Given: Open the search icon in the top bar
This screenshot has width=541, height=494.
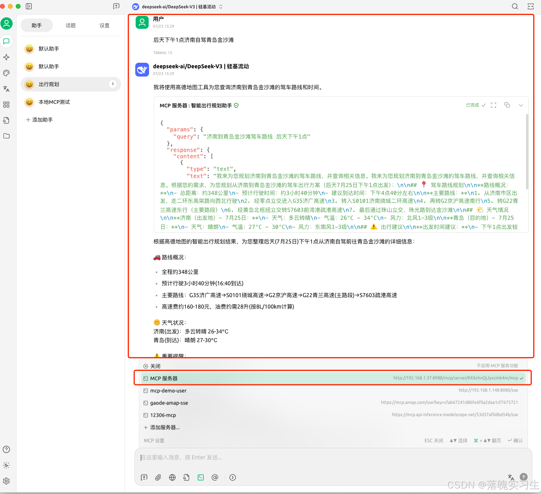Looking at the screenshot, I should (515, 6).
